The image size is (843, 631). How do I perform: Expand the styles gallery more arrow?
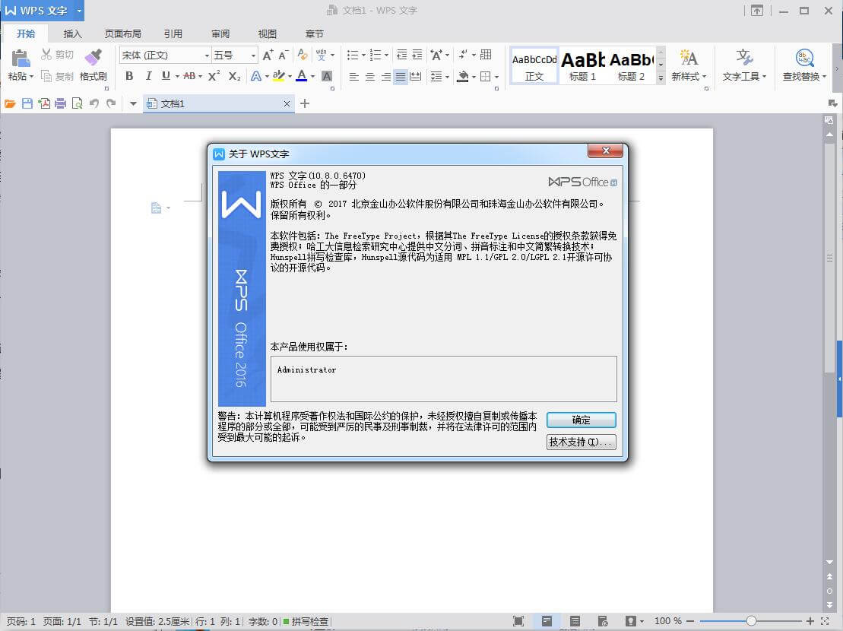pos(661,78)
